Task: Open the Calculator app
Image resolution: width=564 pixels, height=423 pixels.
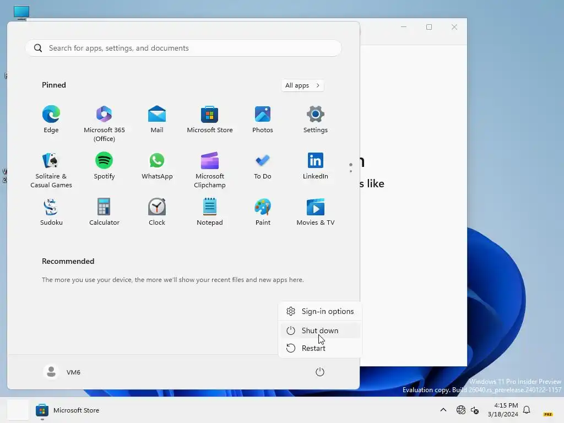Action: tap(104, 212)
